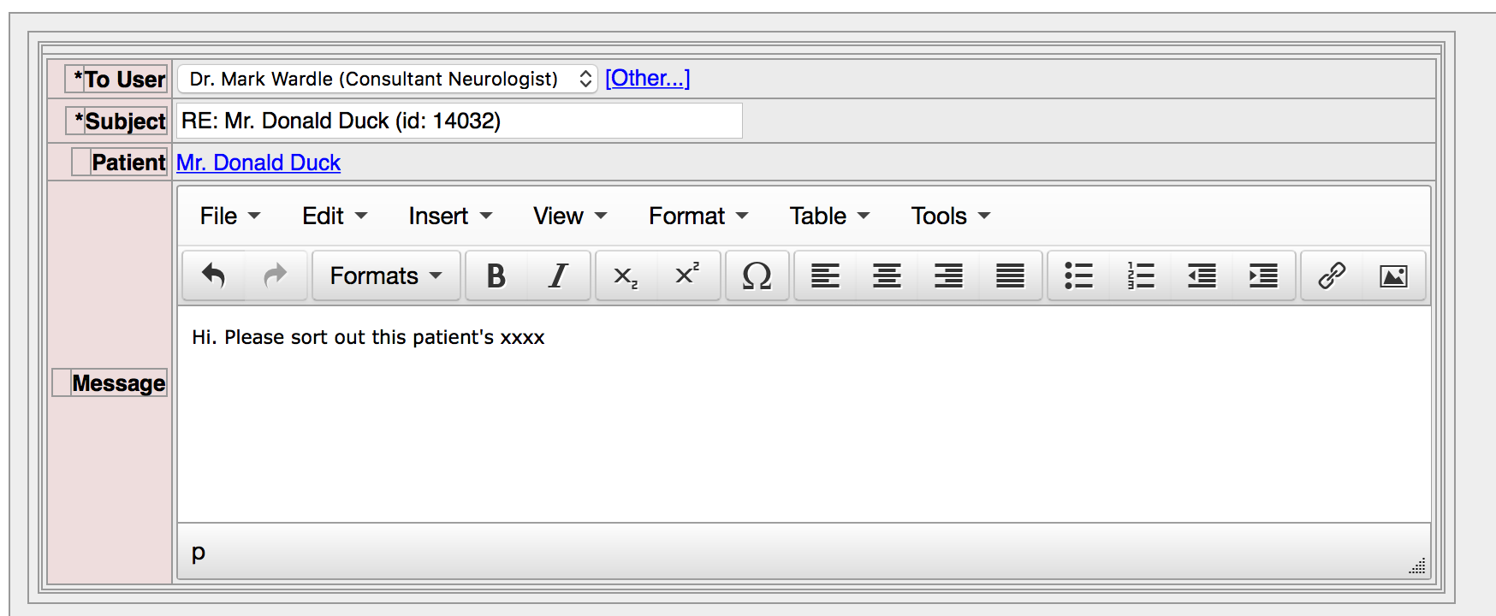Apply subscript formatting
This screenshot has height=616, width=1496.
pos(626,275)
